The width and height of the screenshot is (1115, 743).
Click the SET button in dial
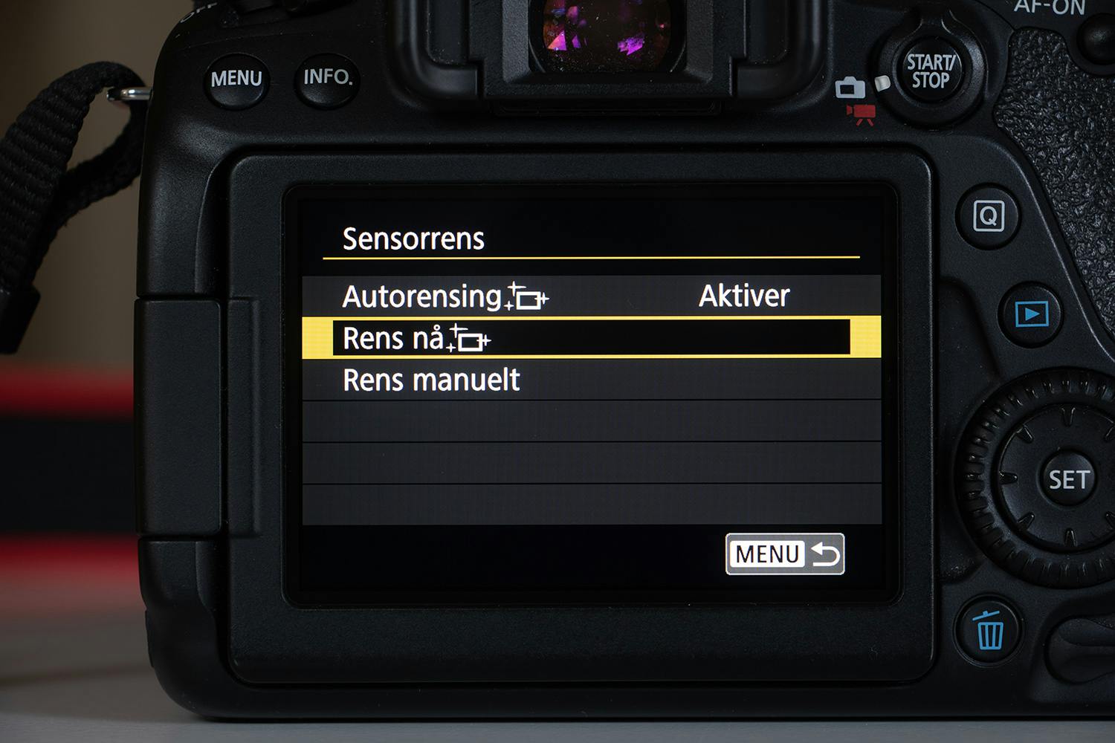click(x=1068, y=480)
